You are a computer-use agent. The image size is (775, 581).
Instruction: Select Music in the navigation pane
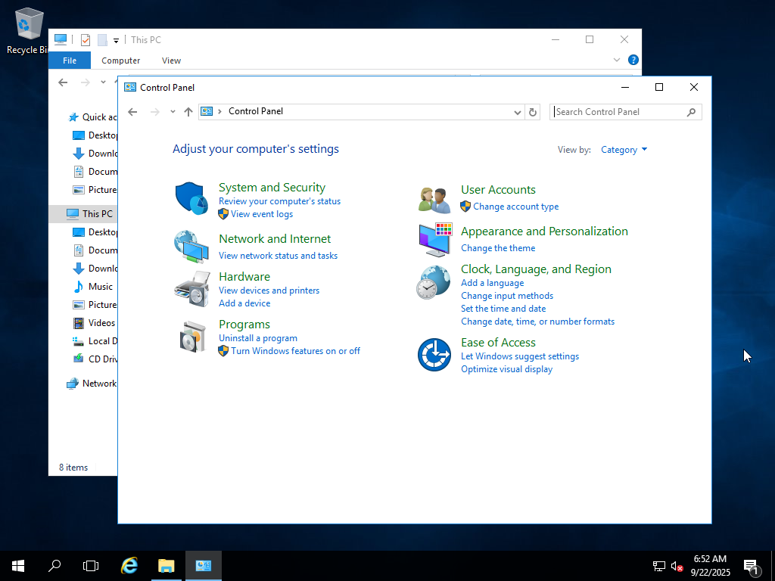(100, 287)
